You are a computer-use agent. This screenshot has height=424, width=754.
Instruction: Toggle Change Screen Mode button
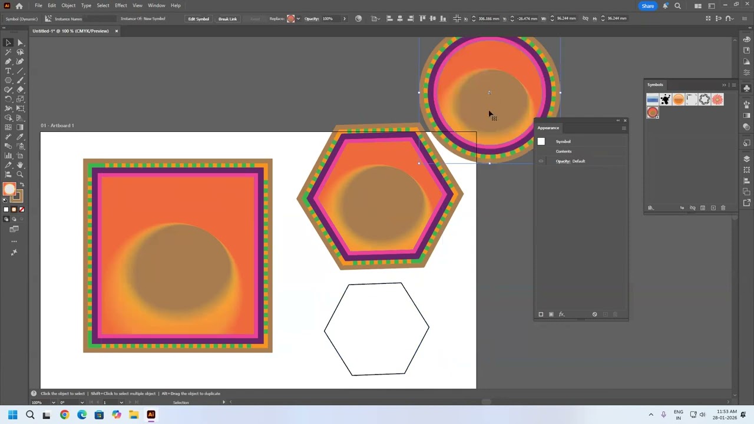tap(14, 229)
